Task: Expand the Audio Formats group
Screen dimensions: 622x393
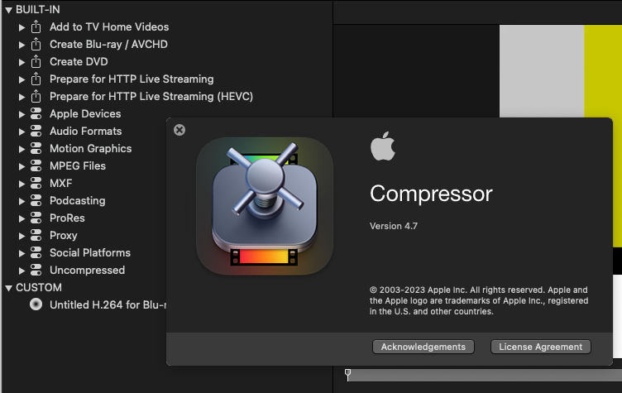Action: pyautogui.click(x=22, y=132)
